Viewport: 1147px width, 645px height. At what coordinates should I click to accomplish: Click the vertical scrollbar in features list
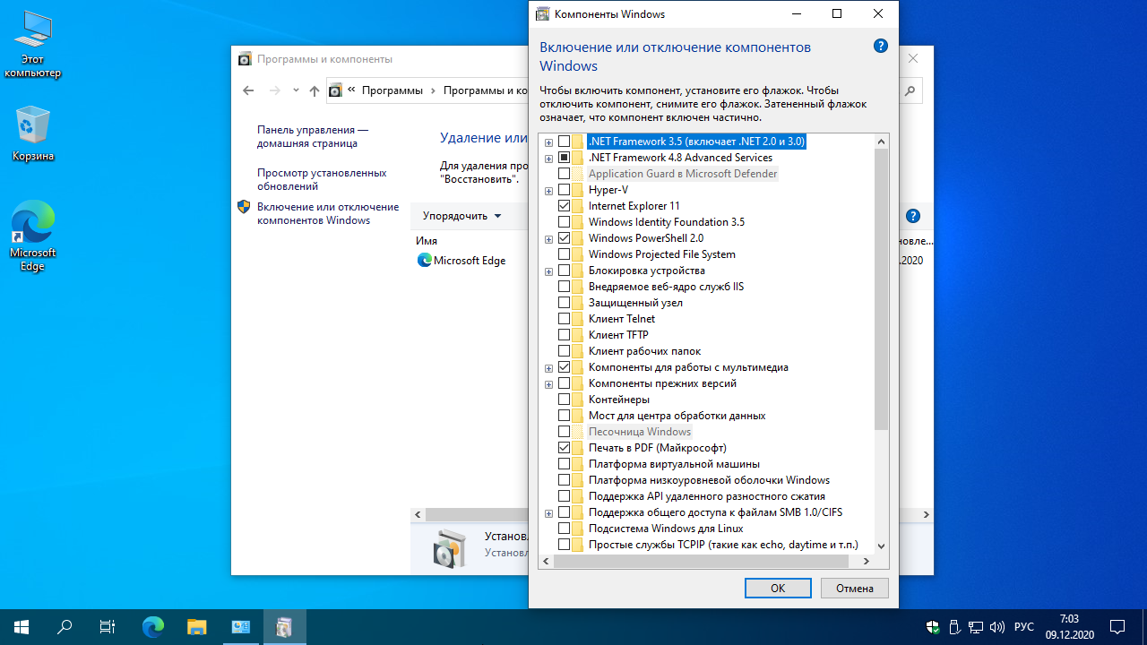click(x=881, y=289)
